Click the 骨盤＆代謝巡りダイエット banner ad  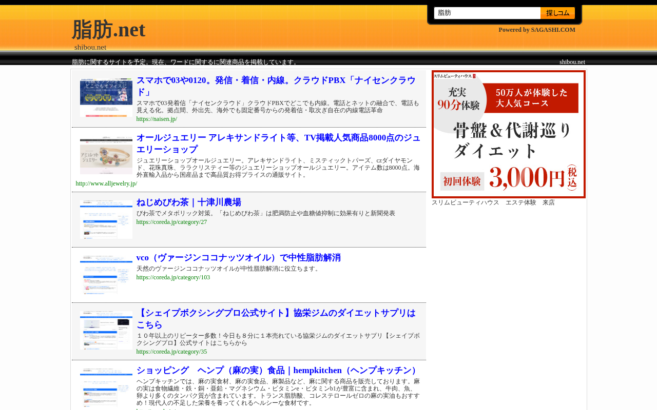tap(509, 134)
